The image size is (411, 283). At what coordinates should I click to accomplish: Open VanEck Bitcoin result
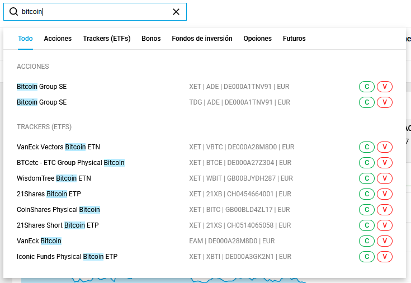click(39, 240)
